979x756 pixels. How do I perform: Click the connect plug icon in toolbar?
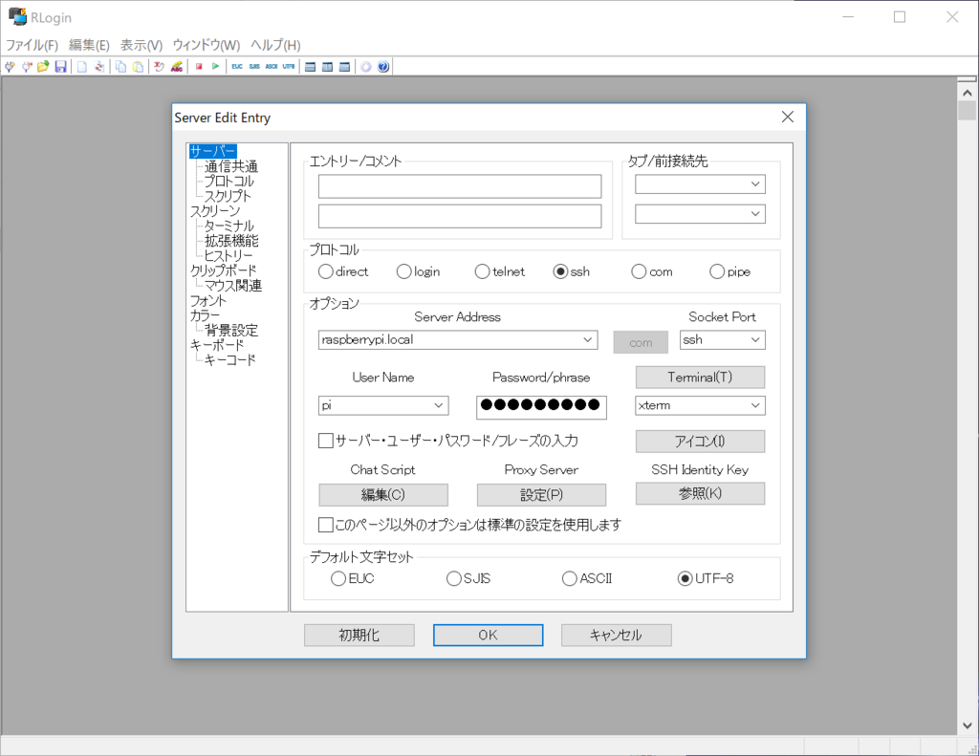coord(10,67)
